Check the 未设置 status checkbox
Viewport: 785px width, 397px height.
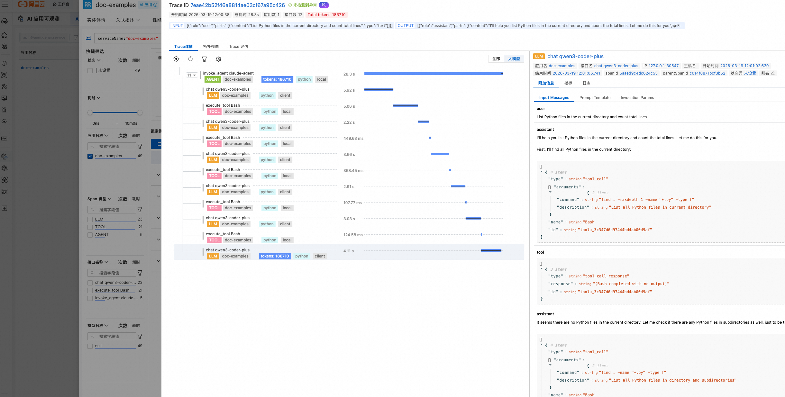tap(90, 70)
